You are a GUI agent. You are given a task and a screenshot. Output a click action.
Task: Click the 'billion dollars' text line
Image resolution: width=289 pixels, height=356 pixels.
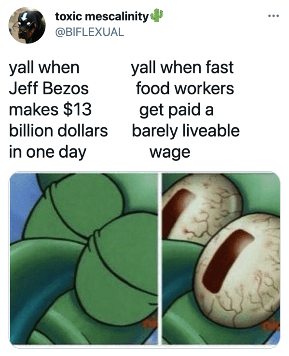[58, 131]
